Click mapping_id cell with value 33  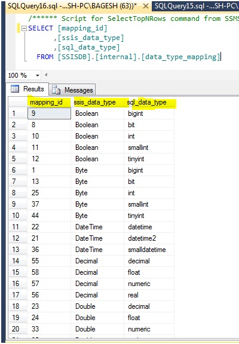(49, 329)
